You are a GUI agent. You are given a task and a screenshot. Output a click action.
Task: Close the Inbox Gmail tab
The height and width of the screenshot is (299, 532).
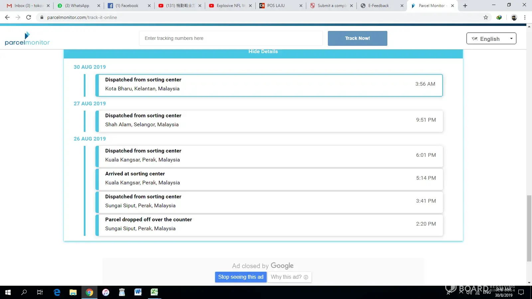pyautogui.click(x=48, y=6)
